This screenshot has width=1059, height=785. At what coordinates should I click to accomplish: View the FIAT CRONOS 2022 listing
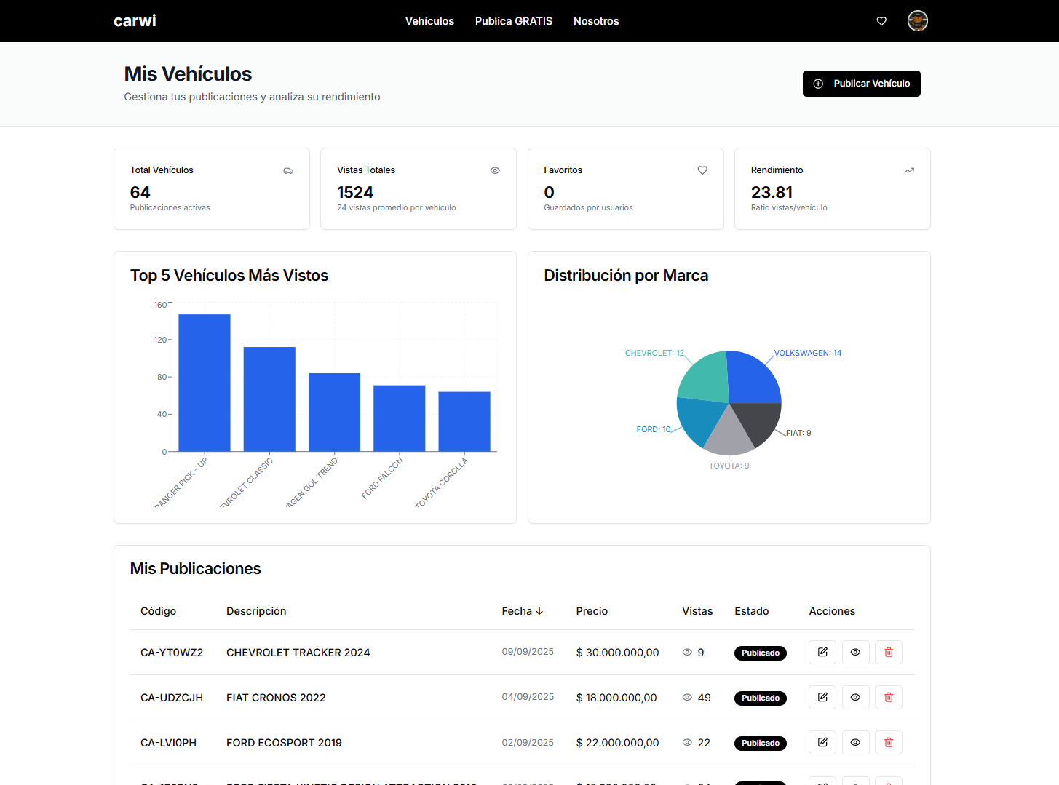pos(856,698)
